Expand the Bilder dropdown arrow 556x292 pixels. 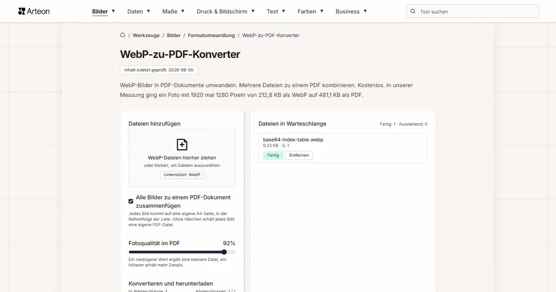(x=114, y=11)
